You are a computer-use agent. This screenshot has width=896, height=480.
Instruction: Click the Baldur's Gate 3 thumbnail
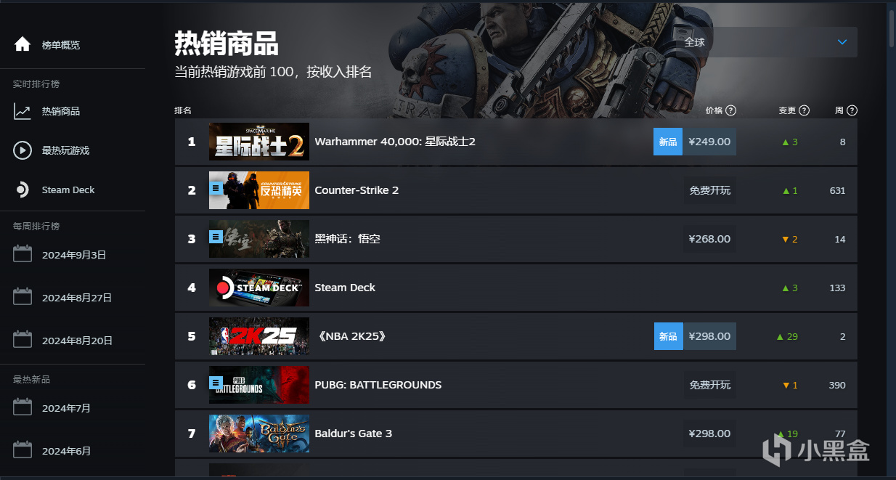[x=259, y=434]
